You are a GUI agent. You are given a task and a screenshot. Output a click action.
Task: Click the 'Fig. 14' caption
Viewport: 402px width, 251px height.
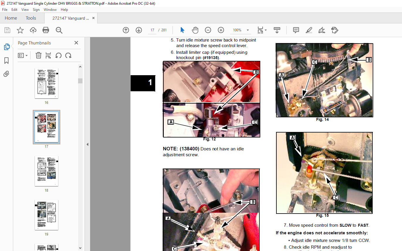click(322, 120)
